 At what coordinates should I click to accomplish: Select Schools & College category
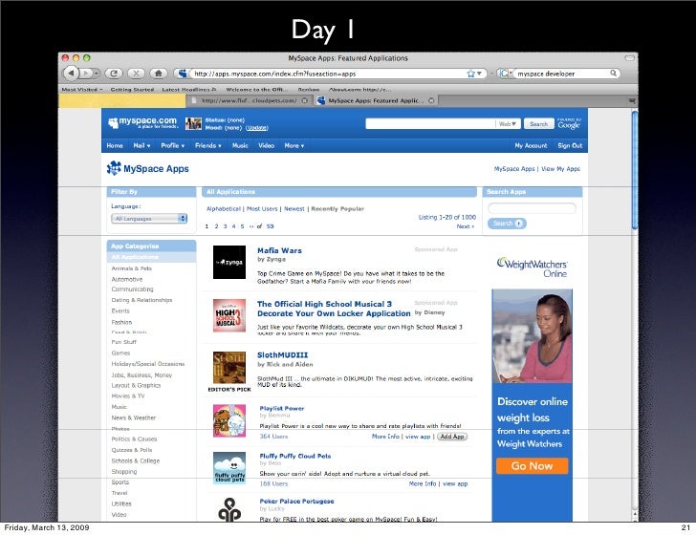(136, 460)
